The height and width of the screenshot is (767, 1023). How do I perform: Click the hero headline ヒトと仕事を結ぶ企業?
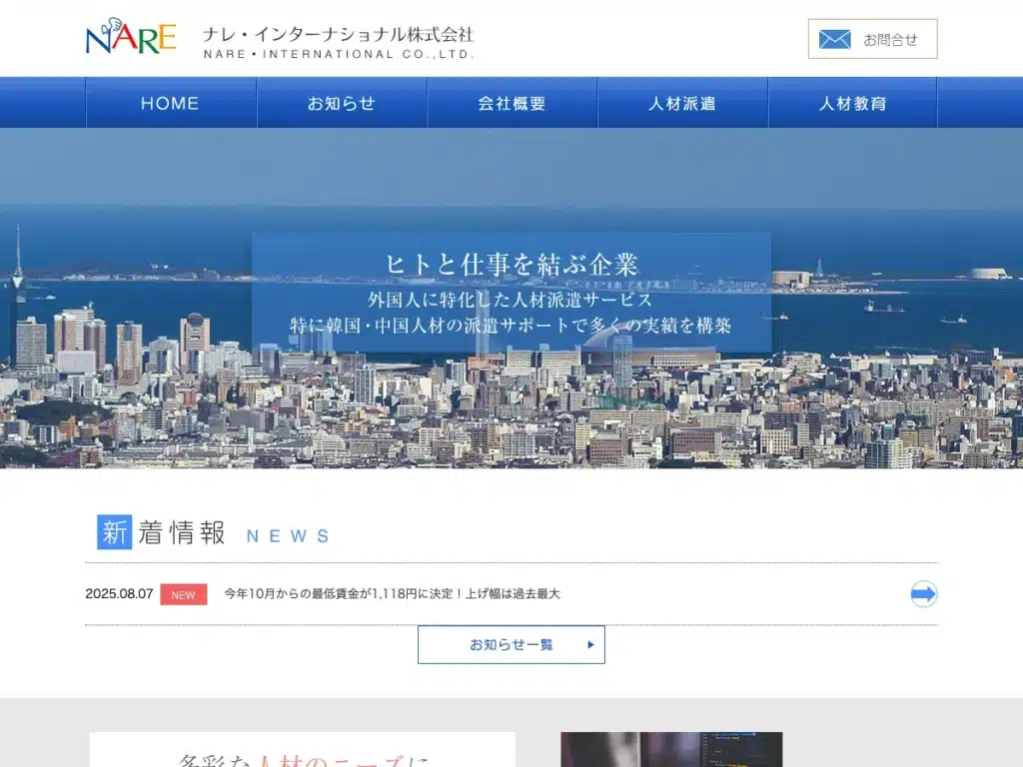512,264
